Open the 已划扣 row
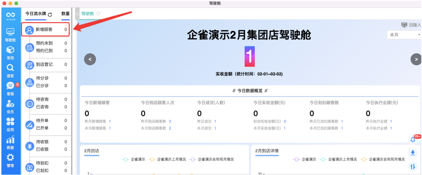Screen dimensions: 422x175 (x=51, y=171)
